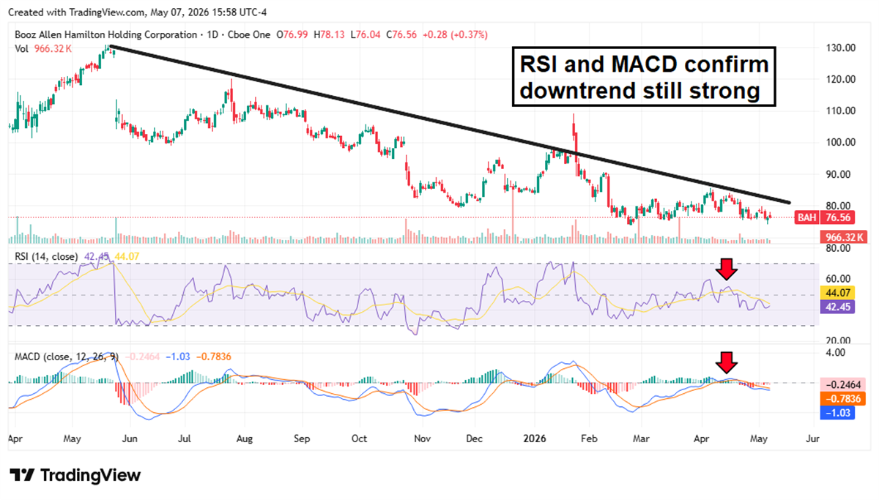Click the Vol 966.32 K legend
The image size is (879, 500).
[44, 50]
